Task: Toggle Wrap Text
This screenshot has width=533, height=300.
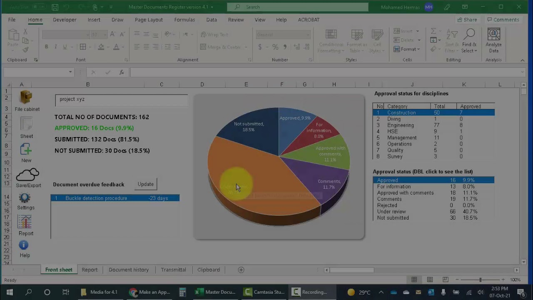Action: coord(214,35)
